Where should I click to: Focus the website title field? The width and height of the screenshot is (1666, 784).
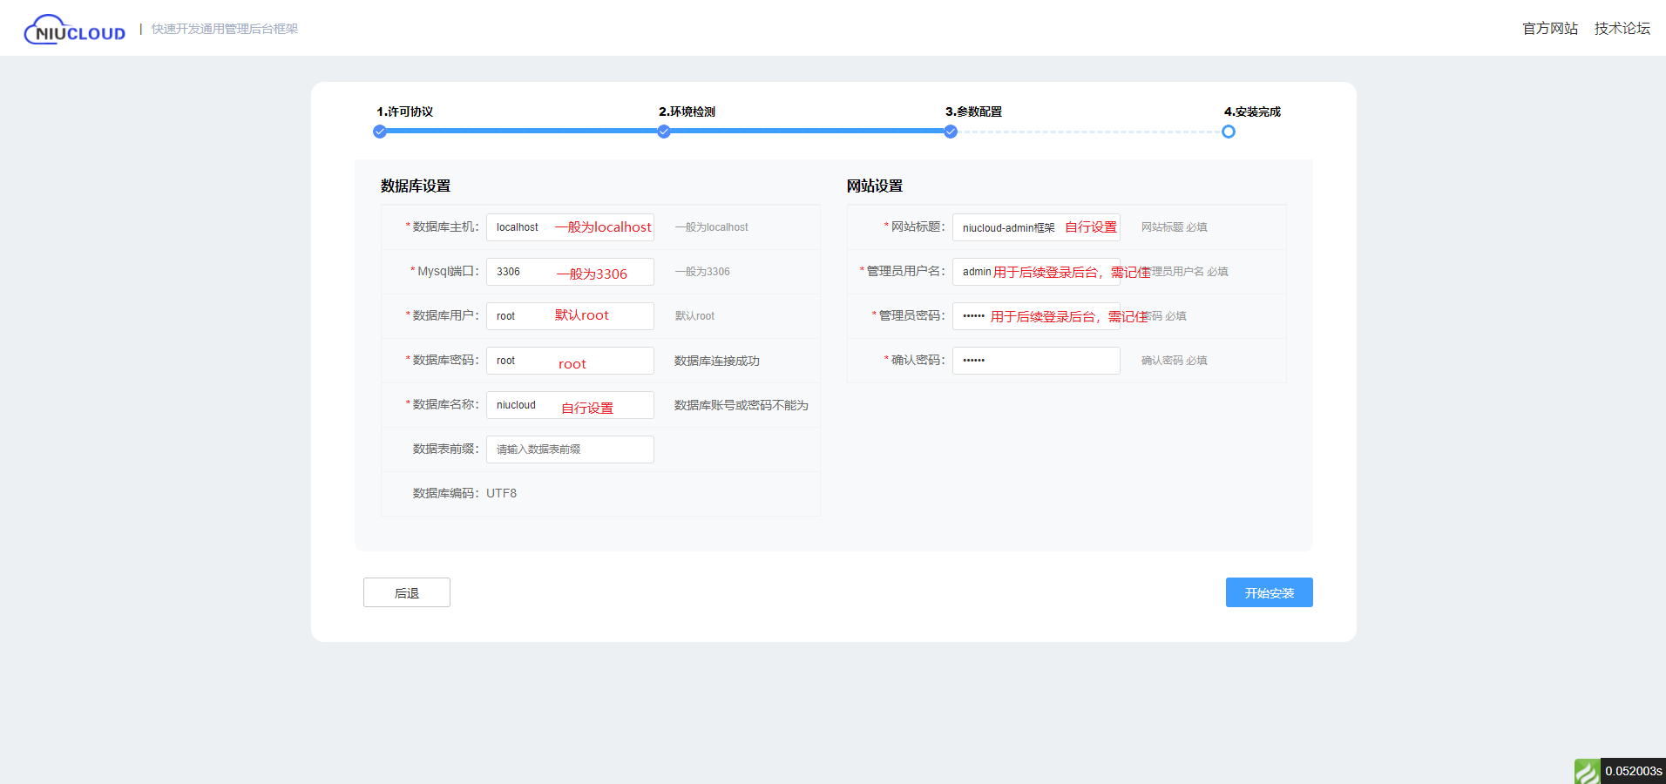1035,227
